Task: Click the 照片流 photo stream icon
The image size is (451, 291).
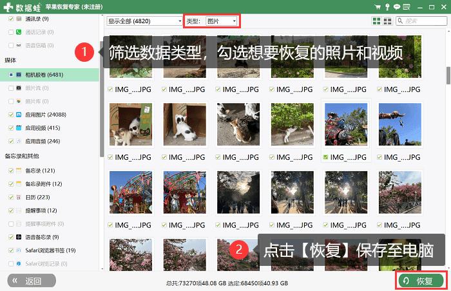Action: [19, 88]
